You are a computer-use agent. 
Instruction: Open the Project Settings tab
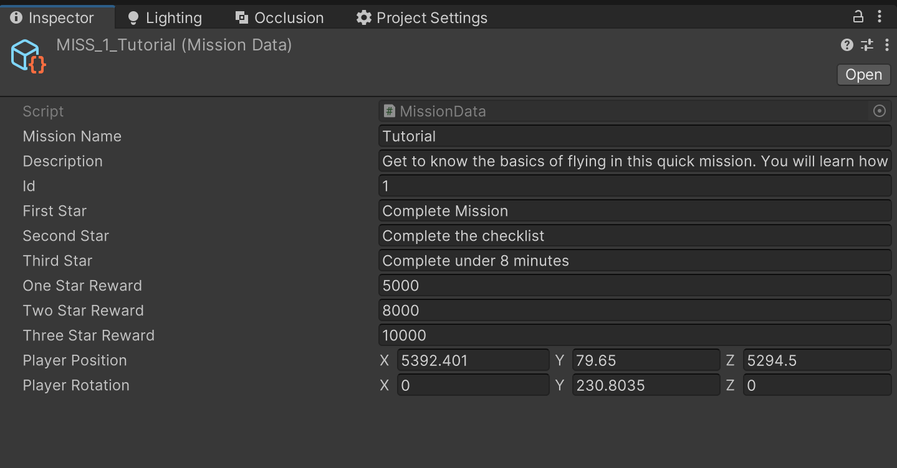[422, 18]
